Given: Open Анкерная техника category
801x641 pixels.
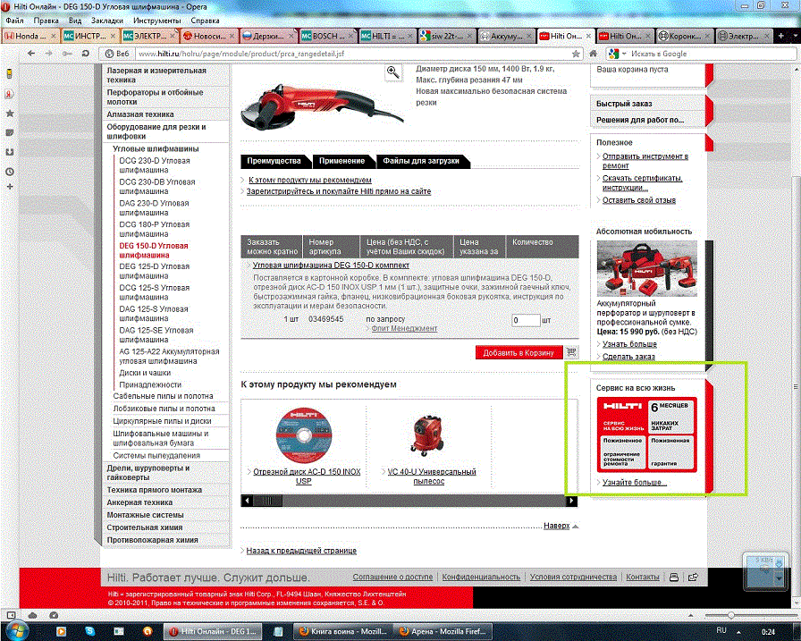Looking at the screenshot, I should [139, 502].
